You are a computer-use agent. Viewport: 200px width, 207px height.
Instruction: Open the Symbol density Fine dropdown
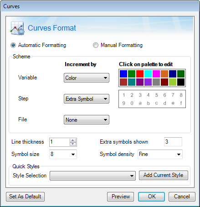[160, 154]
